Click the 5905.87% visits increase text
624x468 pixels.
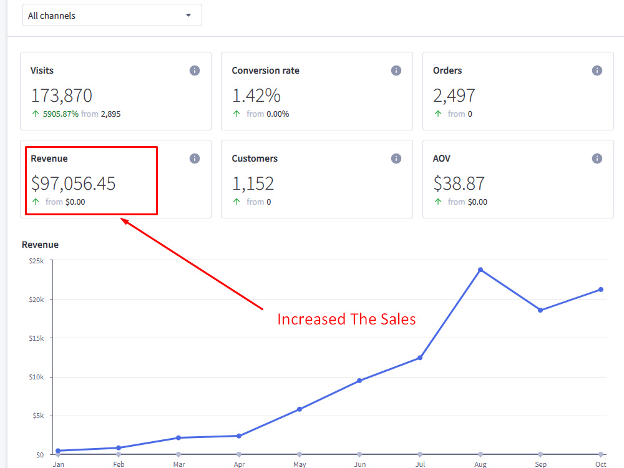[x=61, y=114]
